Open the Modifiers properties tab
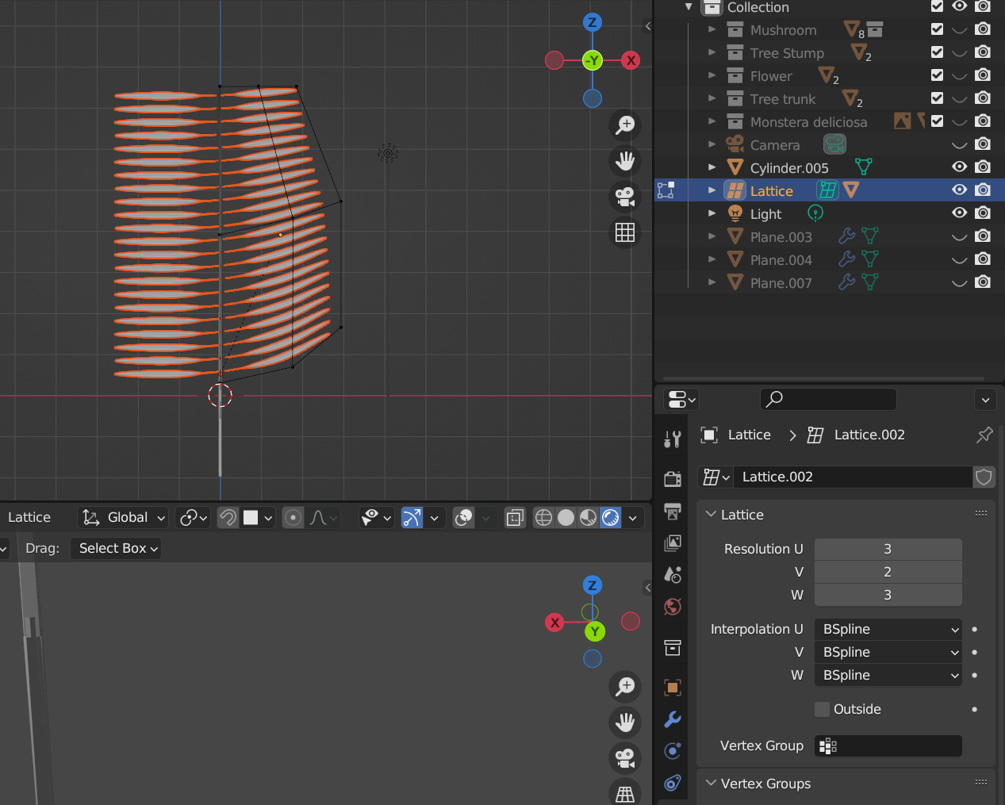Viewport: 1005px width, 805px height. click(673, 719)
